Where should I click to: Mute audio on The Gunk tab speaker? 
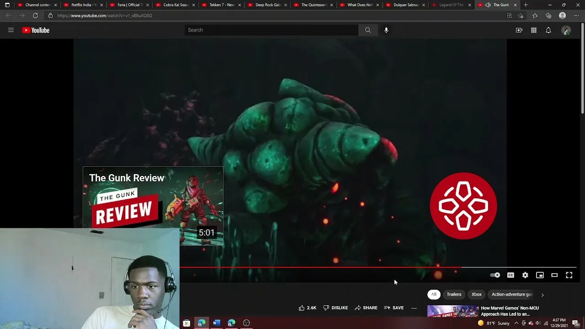point(488,5)
